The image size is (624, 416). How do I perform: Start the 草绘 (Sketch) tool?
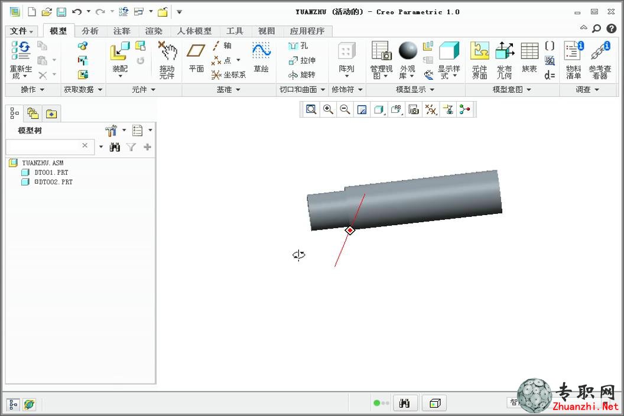pos(261,58)
